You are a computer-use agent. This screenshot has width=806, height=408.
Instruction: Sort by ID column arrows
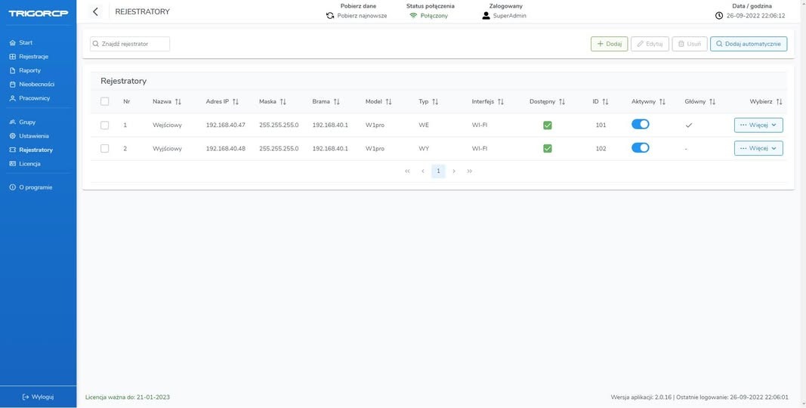point(605,102)
